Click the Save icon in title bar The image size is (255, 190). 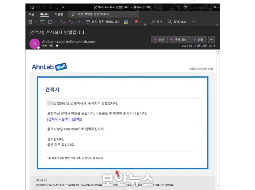[x=32, y=7]
